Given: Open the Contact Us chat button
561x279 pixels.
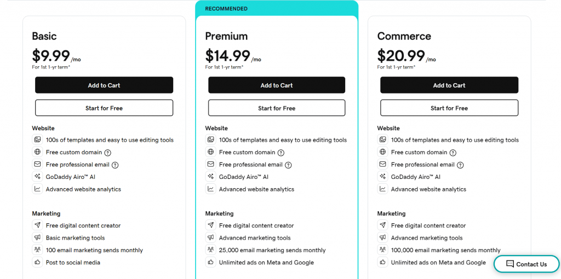Looking at the screenshot, I should click(526, 264).
